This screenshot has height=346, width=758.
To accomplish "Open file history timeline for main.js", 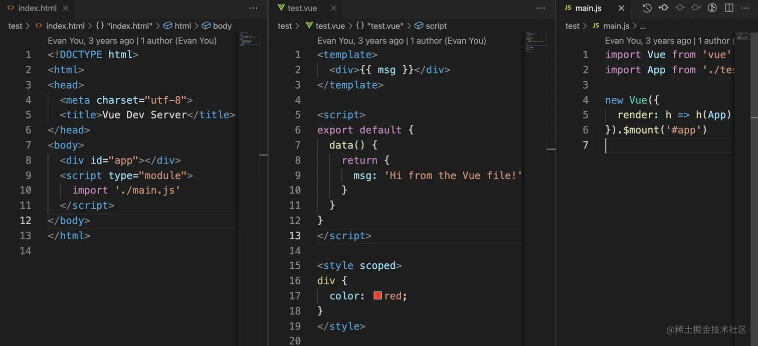I will [647, 8].
